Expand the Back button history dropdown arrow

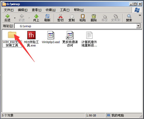15,18
